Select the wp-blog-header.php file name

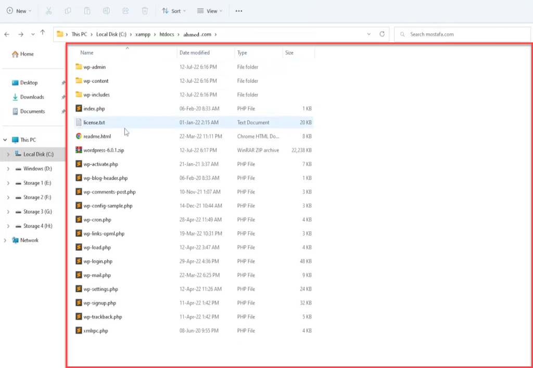pos(106,178)
